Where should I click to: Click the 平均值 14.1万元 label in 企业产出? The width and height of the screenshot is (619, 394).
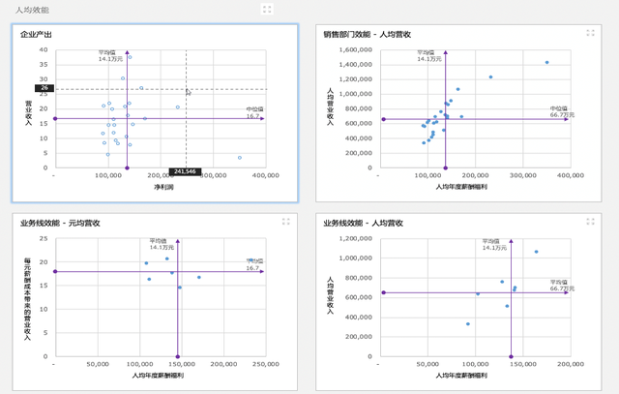coord(109,56)
